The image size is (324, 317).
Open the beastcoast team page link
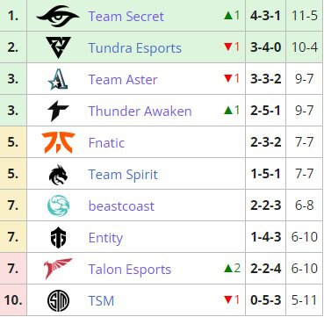point(121,205)
